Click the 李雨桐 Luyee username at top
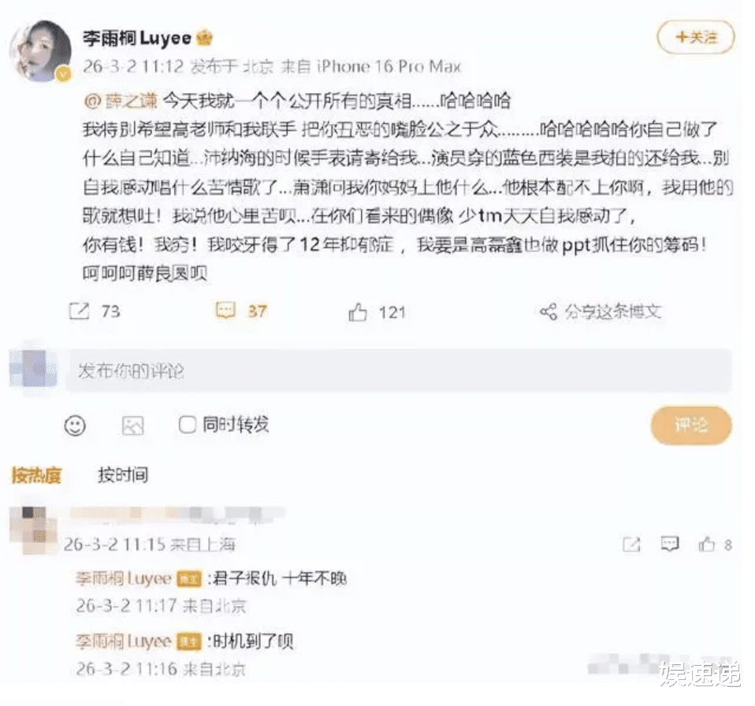This screenshot has width=755, height=706. [x=137, y=38]
